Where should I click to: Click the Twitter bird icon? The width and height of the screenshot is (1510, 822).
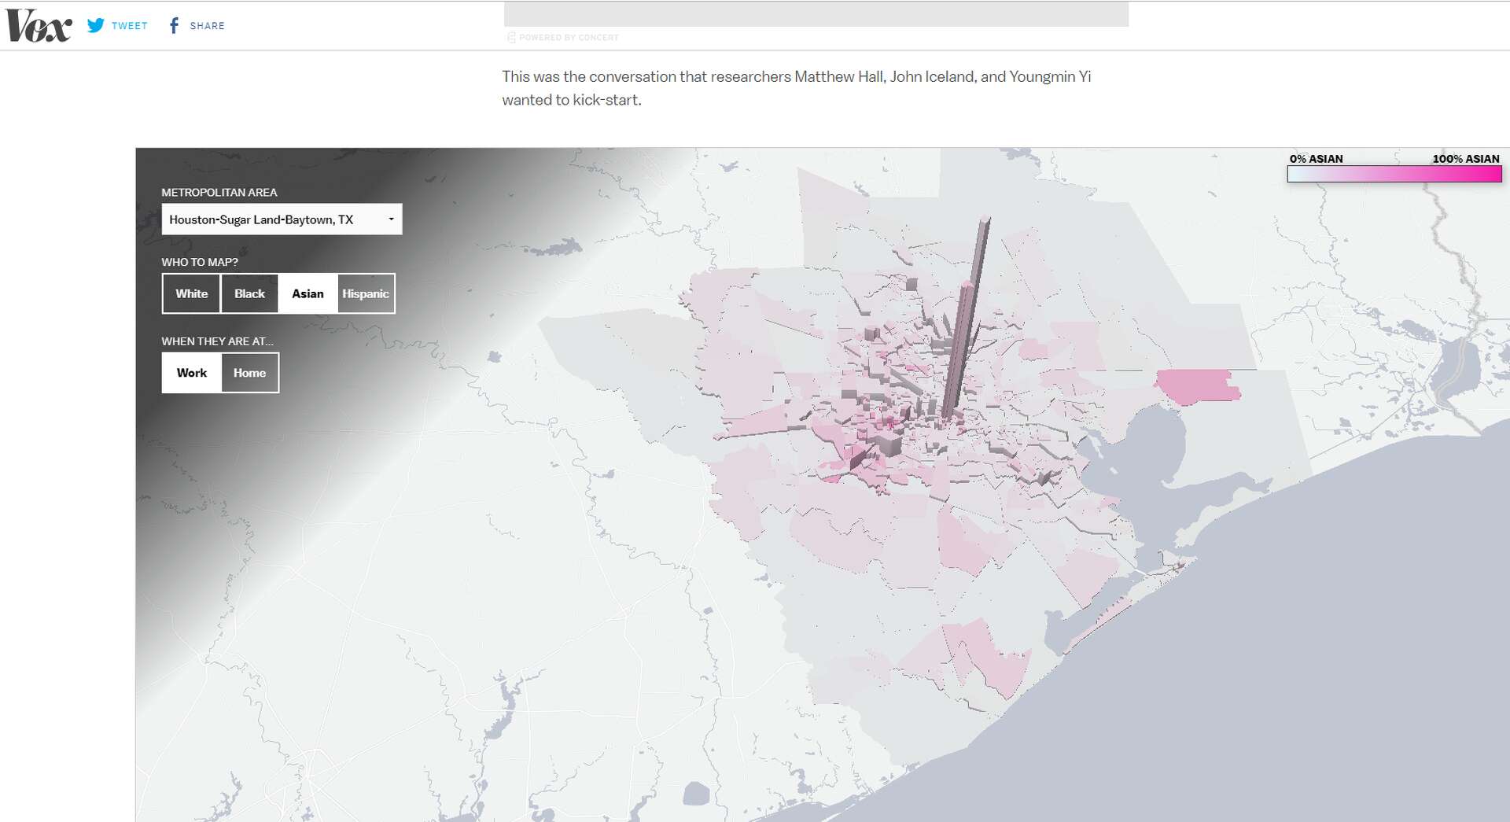coord(96,24)
